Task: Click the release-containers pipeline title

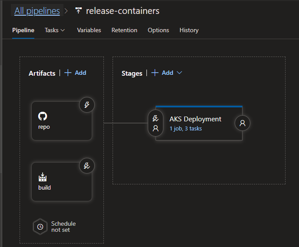Action: pos(123,11)
